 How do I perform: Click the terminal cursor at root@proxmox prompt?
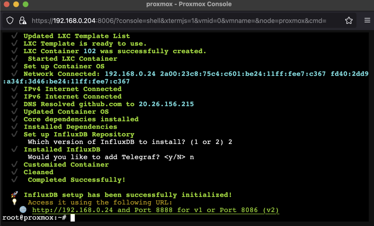pyautogui.click(x=72, y=218)
